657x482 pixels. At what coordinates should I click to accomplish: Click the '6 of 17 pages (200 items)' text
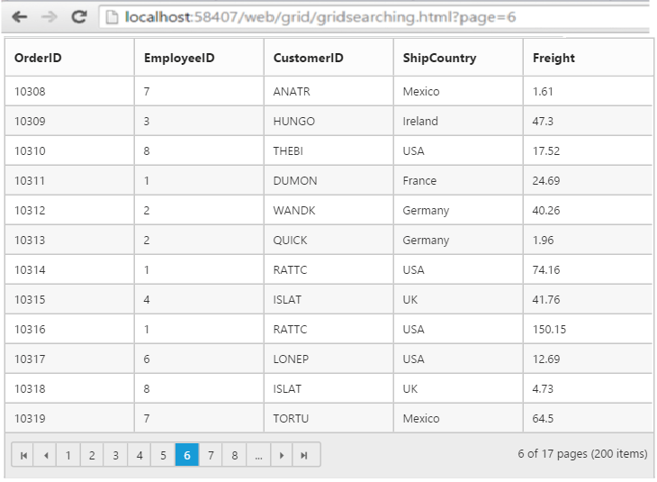[x=582, y=454]
